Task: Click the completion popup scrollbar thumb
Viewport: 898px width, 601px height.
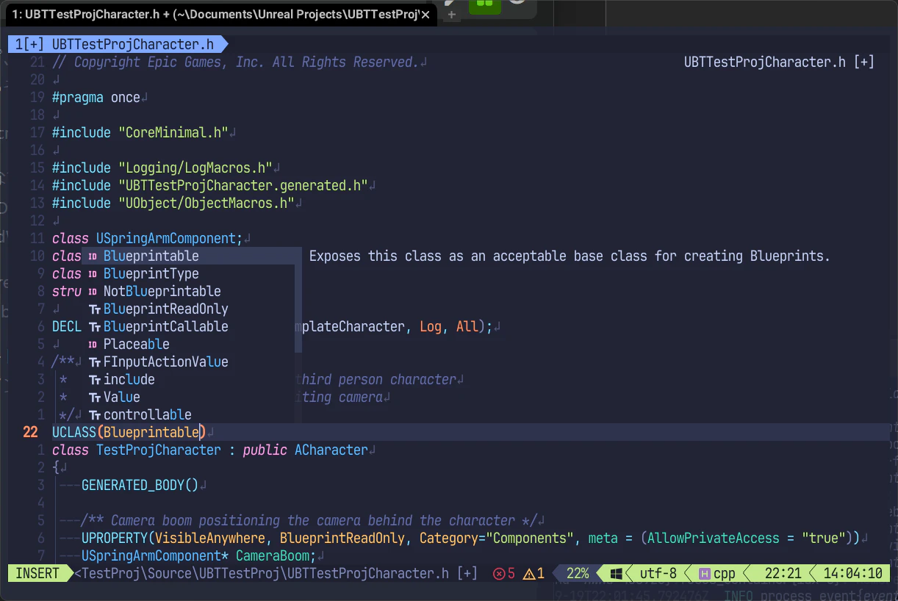Action: point(298,300)
